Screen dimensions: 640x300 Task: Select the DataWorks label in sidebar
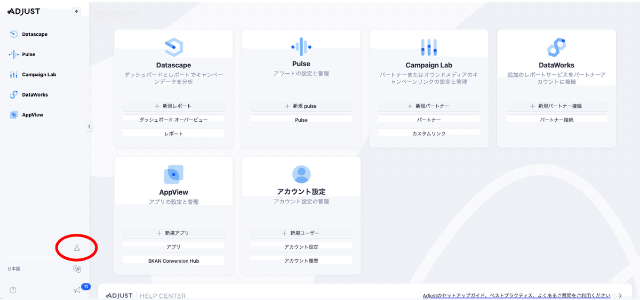point(35,94)
